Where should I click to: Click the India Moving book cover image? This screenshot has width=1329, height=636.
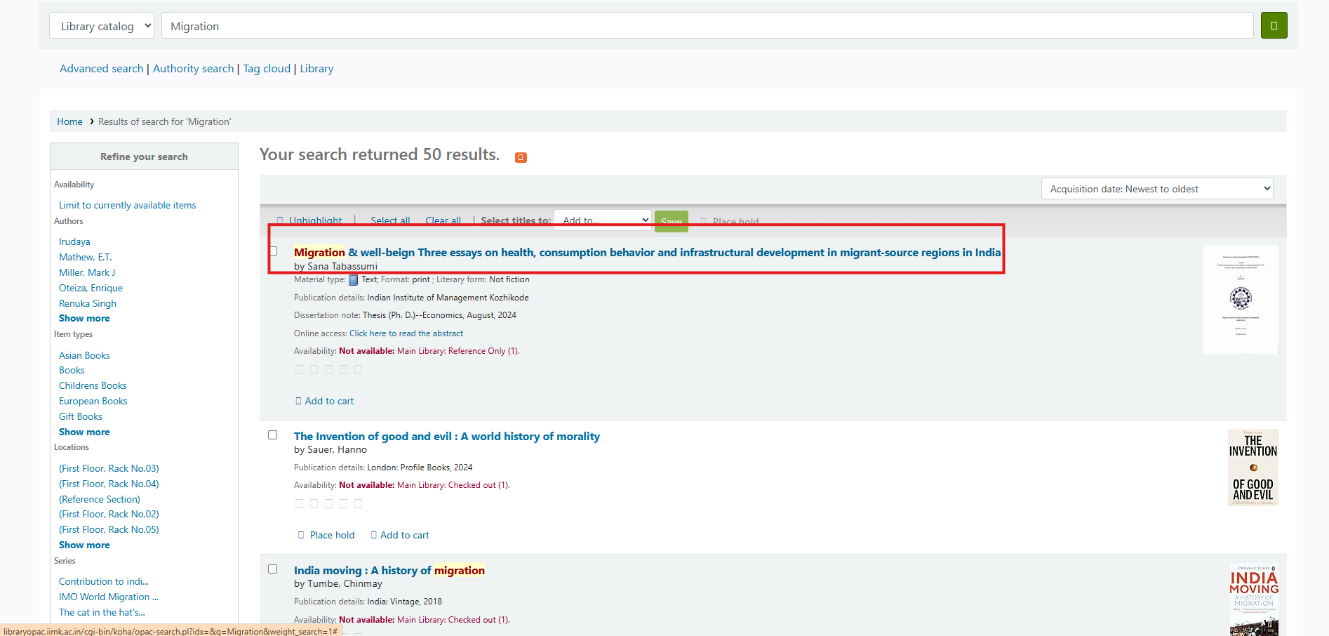(x=1253, y=599)
